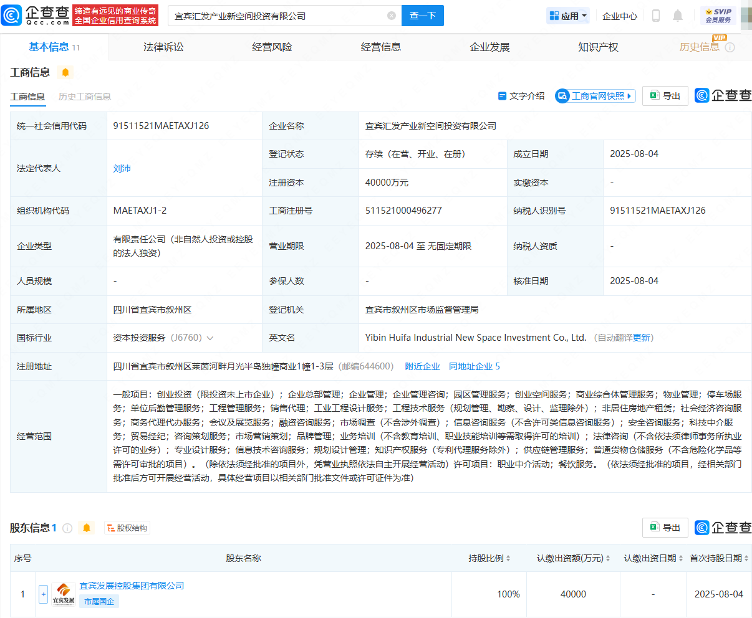The height and width of the screenshot is (618, 752).
Task: Expand shareholder row with plus icon
Action: coord(44,594)
